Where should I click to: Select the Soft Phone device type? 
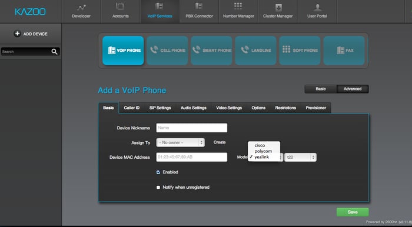point(300,51)
